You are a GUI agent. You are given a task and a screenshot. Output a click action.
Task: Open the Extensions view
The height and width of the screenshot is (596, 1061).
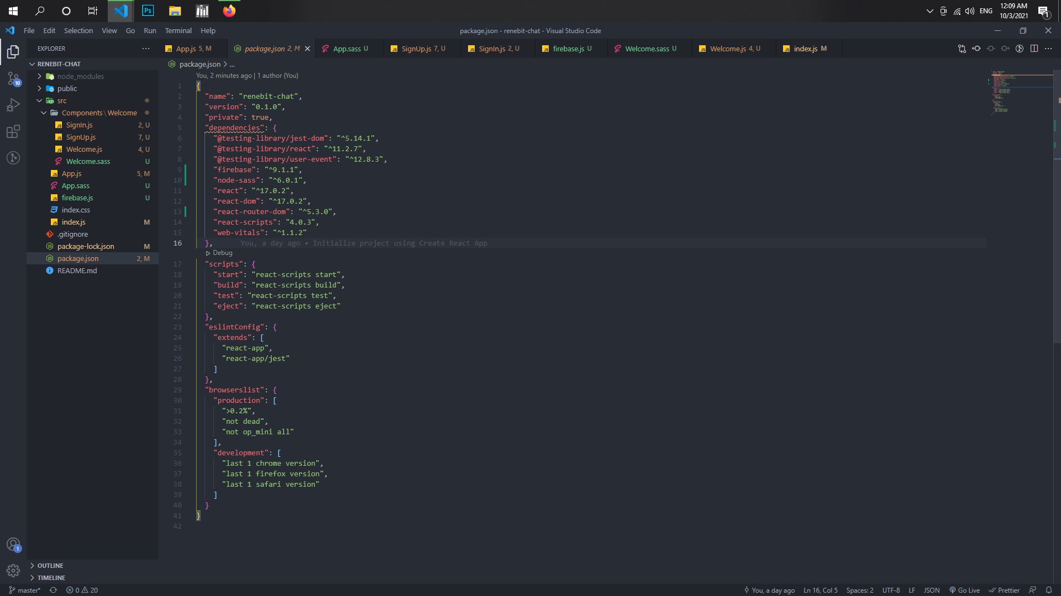(x=13, y=131)
